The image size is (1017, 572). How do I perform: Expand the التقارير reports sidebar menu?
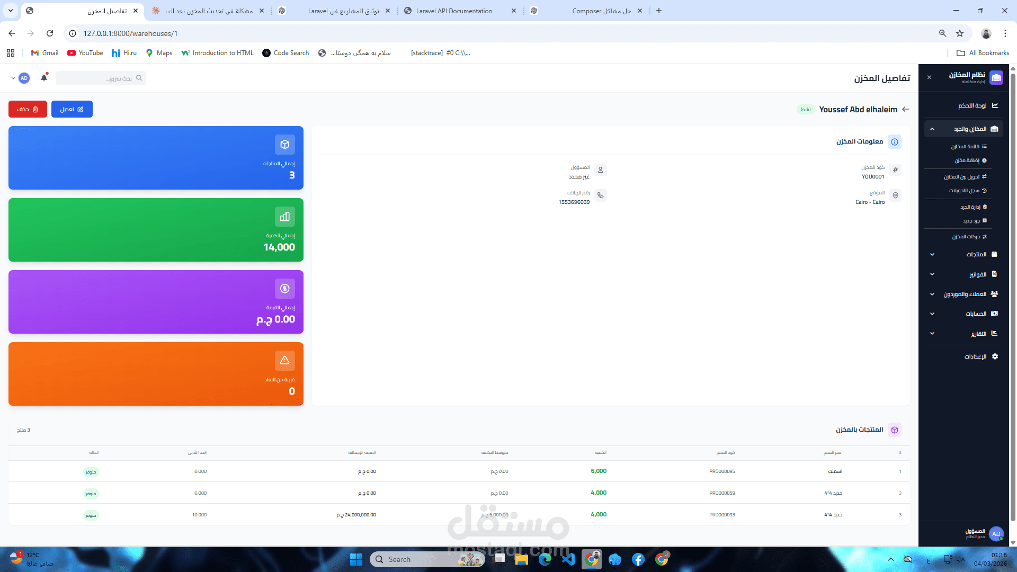tap(964, 334)
